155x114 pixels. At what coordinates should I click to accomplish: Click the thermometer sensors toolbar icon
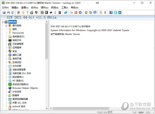[x=55, y=12]
